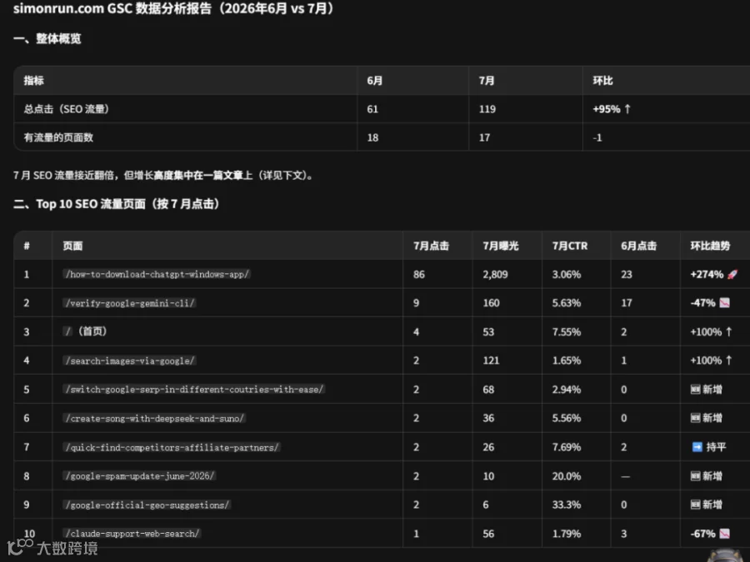Click the 新增 icon in the google-official-geo row
Image resolution: width=750 pixels, height=562 pixels.
tap(696, 505)
